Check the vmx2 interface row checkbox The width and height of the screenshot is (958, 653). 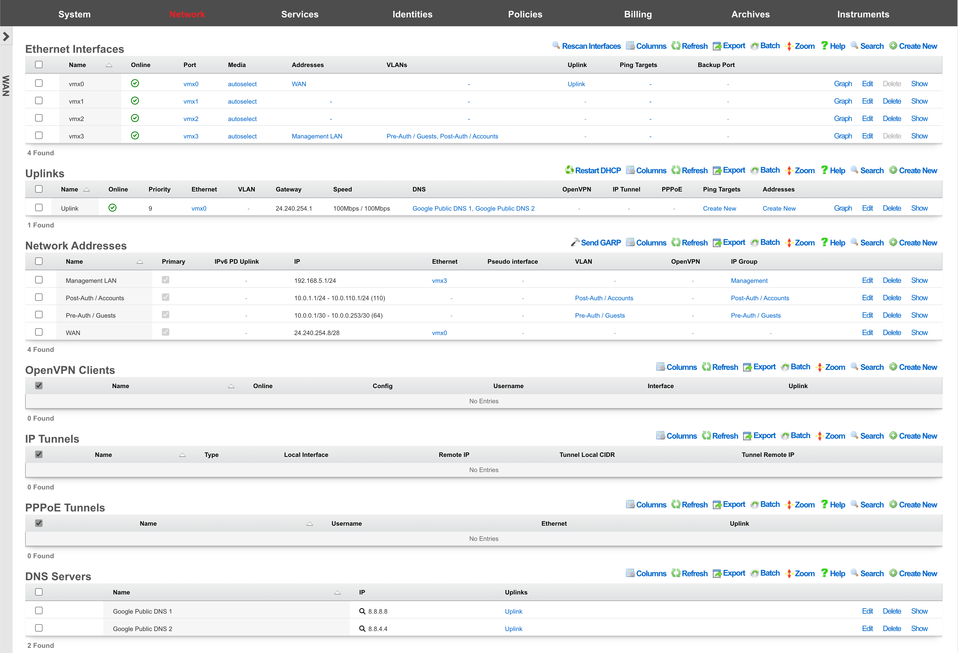pos(39,118)
